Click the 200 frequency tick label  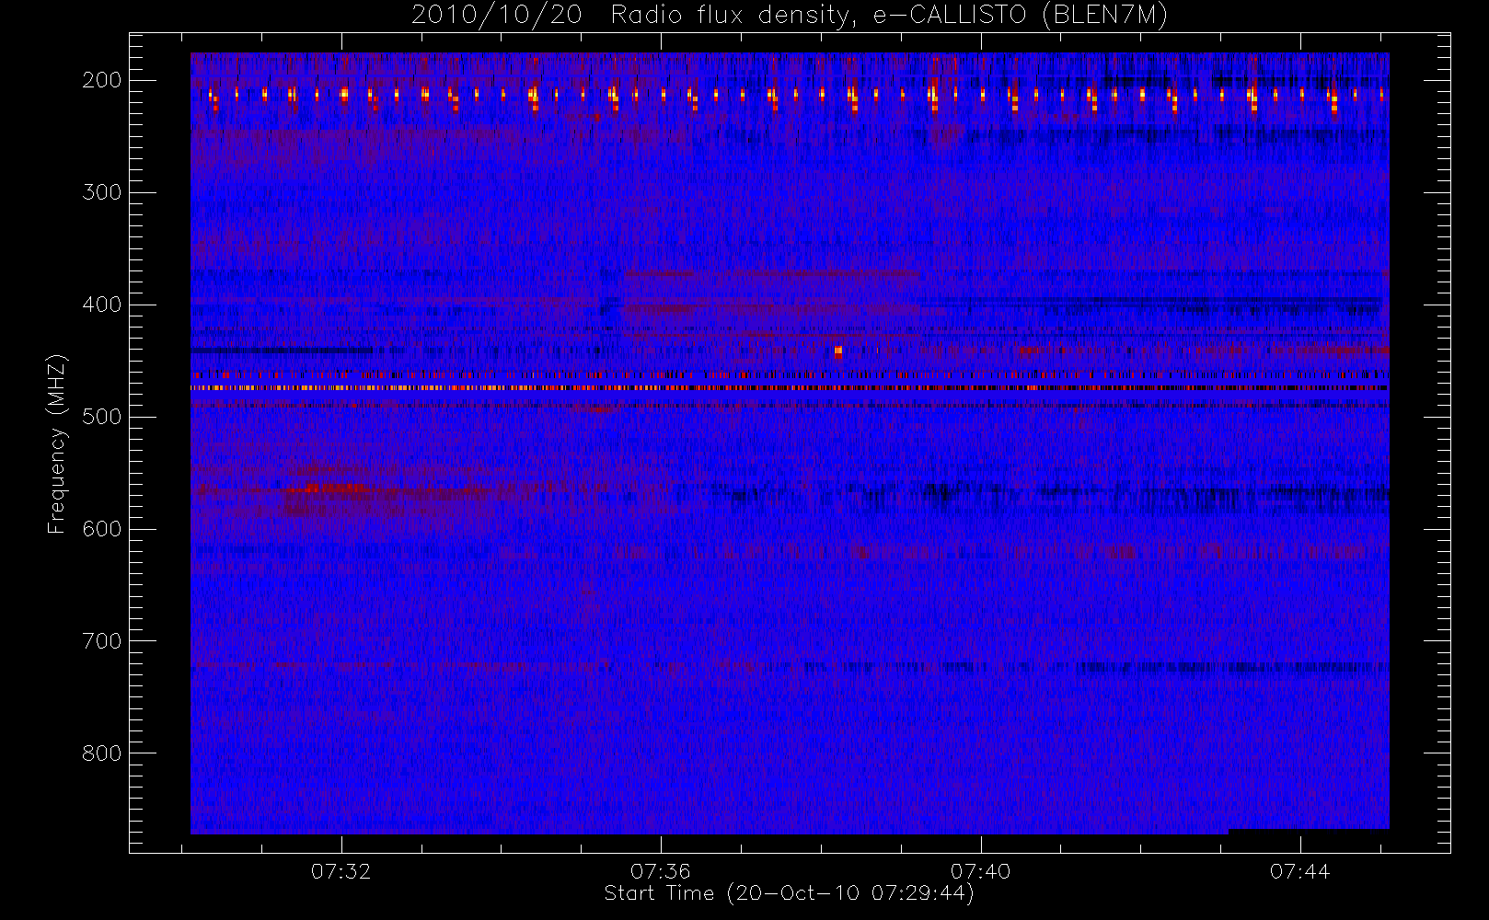coord(102,80)
